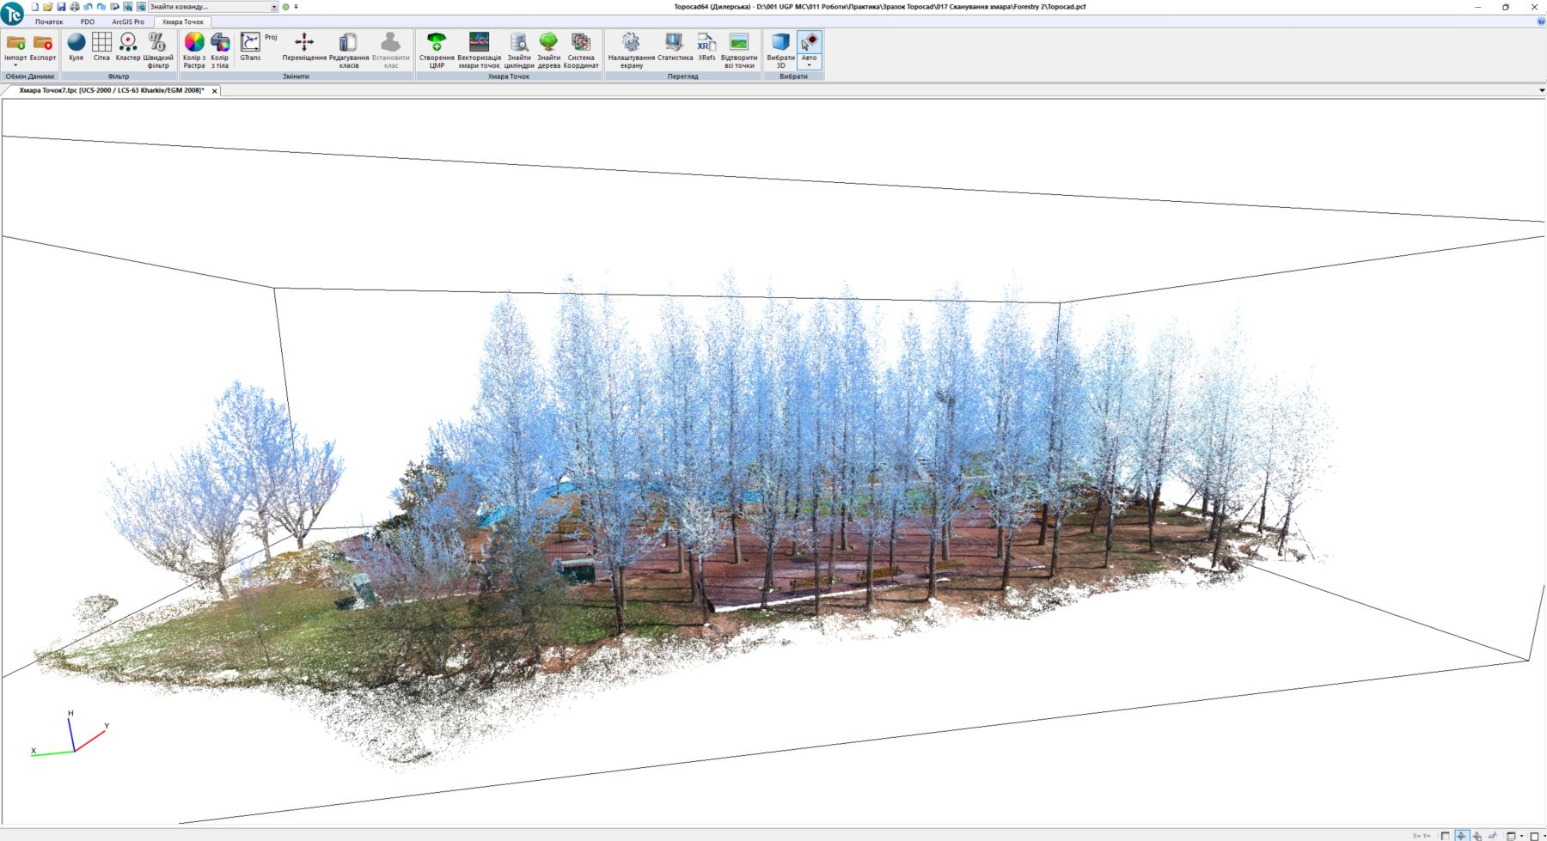Toggle the Вибрати 3D selection button
The width and height of the screenshot is (1547, 841).
coord(780,49)
